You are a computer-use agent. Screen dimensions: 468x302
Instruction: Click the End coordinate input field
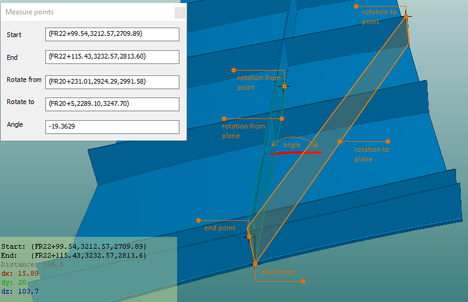click(112, 57)
